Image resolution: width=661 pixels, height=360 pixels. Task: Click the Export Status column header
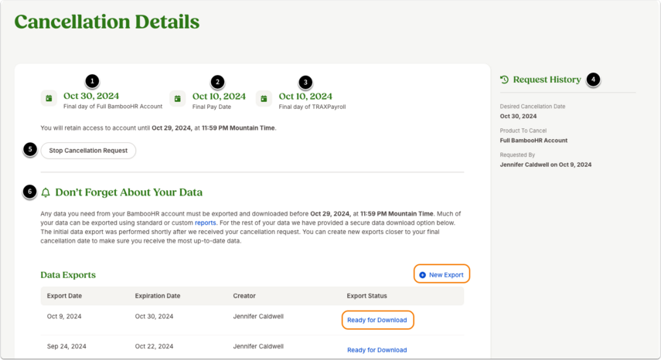[x=366, y=296]
